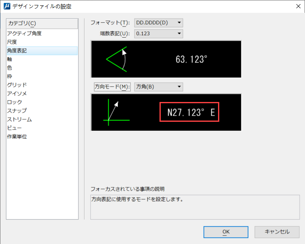
Task: Click the フォーカスされている事項の説明 heading
Action: (x=128, y=189)
